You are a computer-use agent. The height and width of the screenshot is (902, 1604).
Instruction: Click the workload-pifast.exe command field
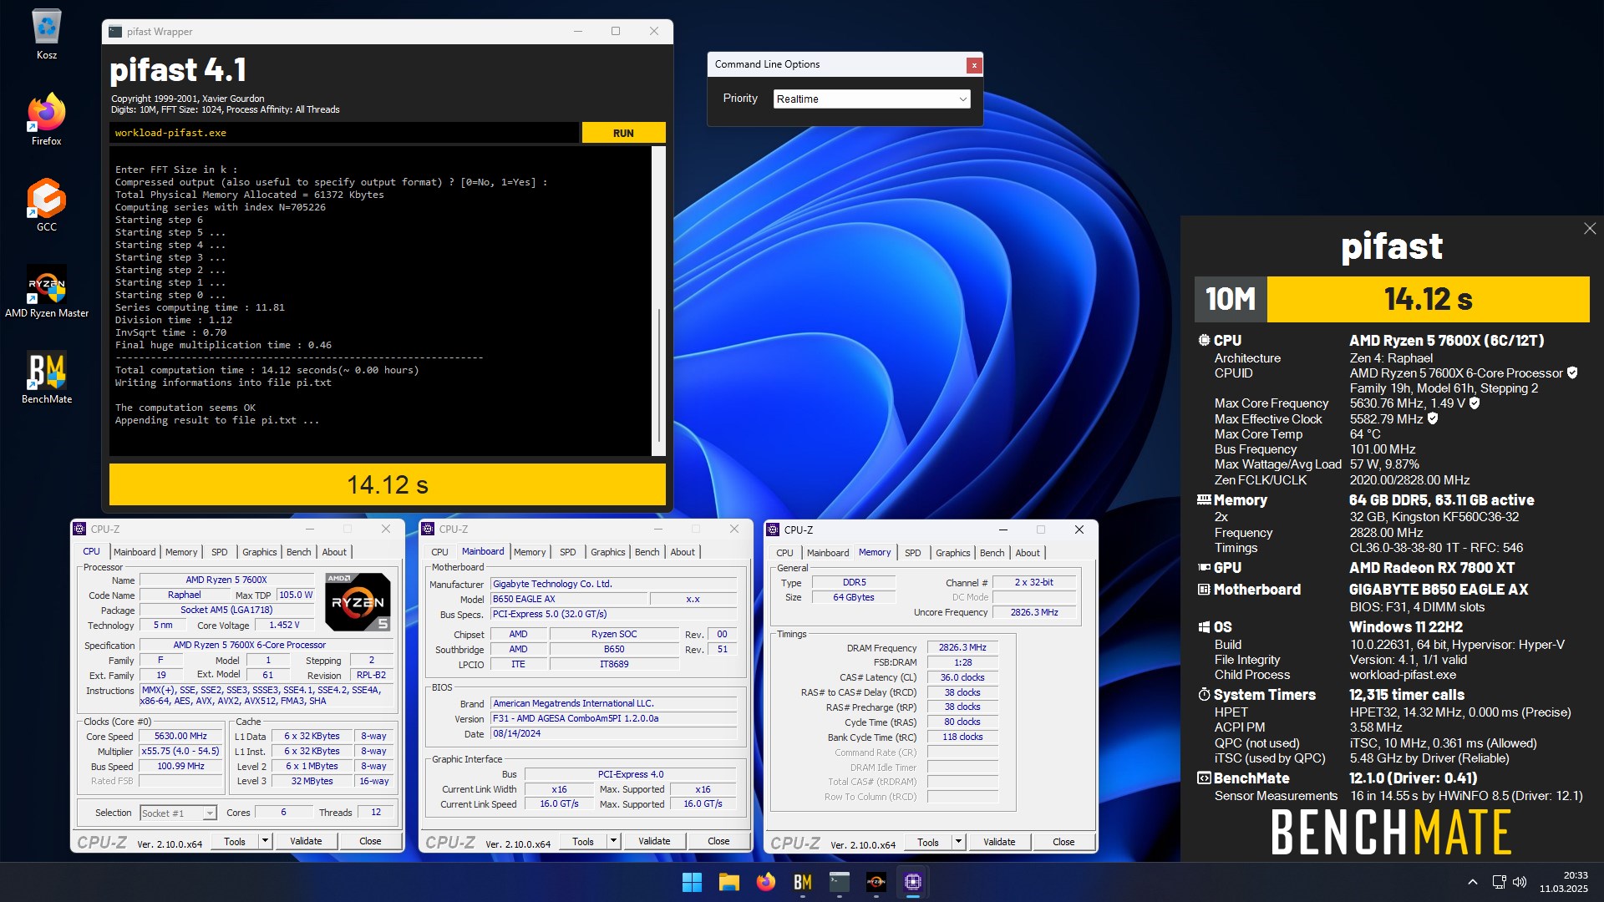[x=343, y=133]
